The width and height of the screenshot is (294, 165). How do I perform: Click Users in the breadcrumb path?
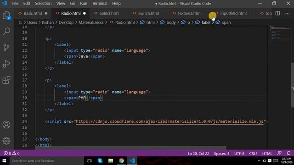pyautogui.click(x=32, y=22)
